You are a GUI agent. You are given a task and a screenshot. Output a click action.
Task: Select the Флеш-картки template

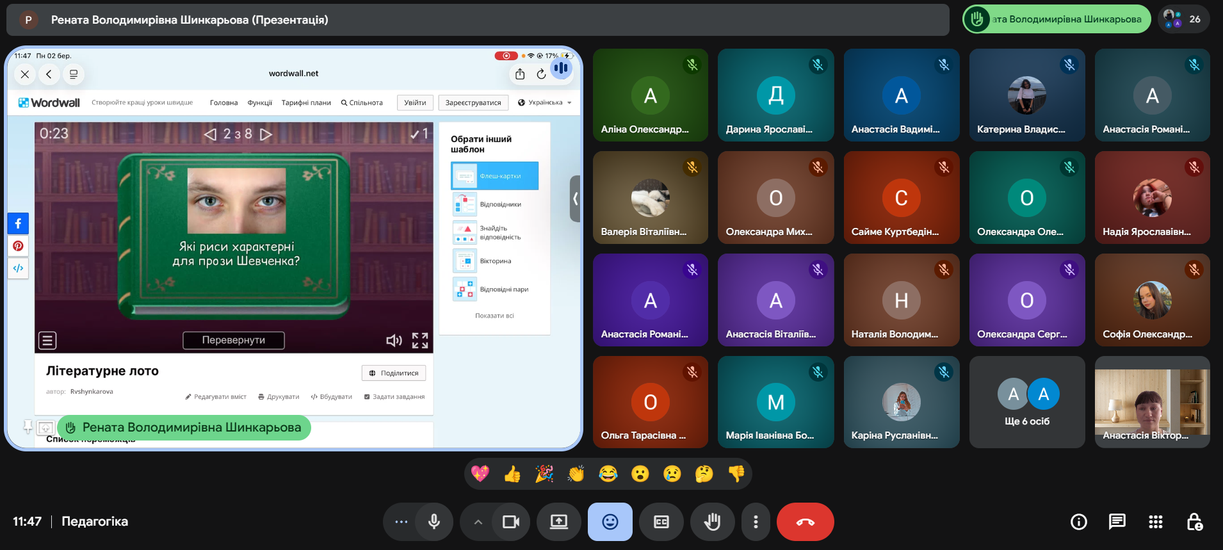point(495,176)
